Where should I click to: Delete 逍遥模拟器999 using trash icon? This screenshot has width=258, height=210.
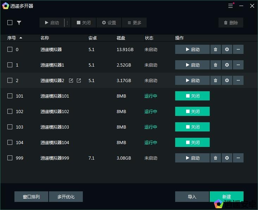click(215, 158)
